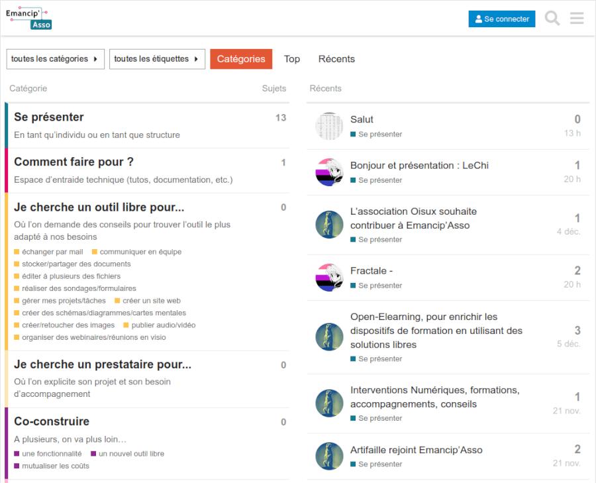Click 'Se présenter' badge under LeChi topic
596x483 pixels.
376,180
